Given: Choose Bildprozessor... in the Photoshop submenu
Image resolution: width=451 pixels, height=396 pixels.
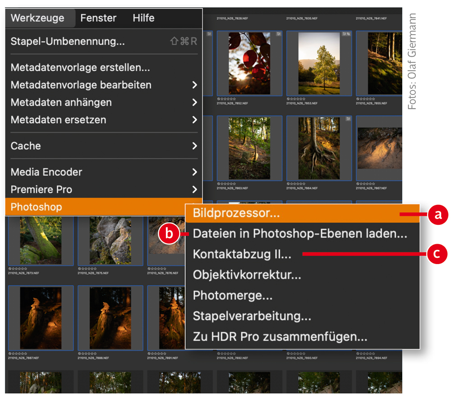Looking at the screenshot, I should [x=303, y=213].
